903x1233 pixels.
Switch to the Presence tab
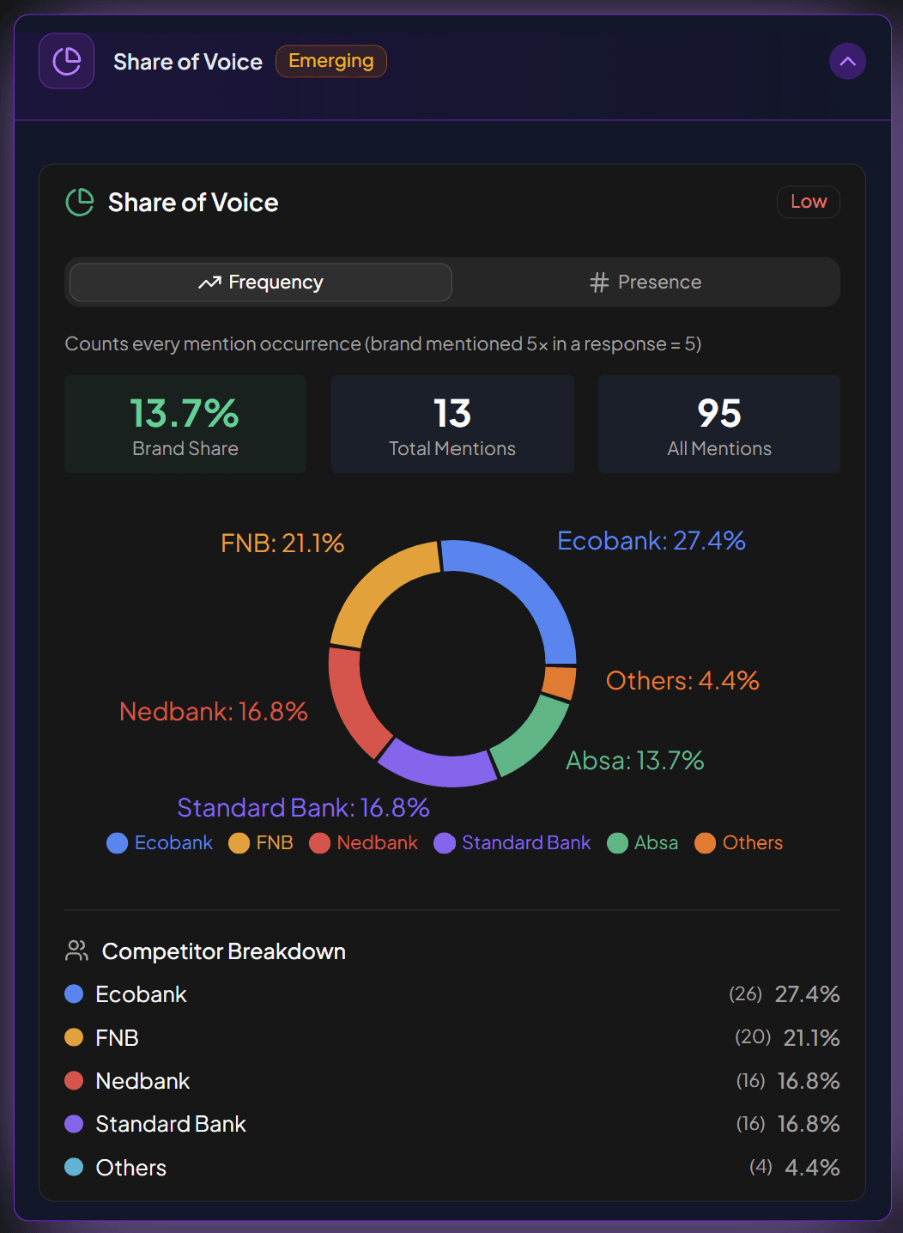(x=645, y=282)
